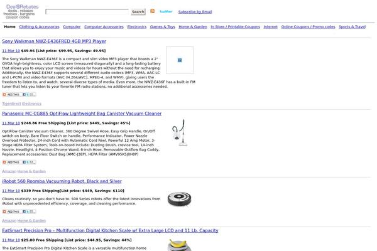
Task: Click the "$339 Free Shipping" price text
Action: 40,191
